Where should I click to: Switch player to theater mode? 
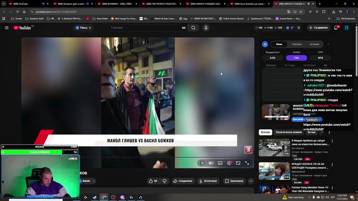coord(238,163)
